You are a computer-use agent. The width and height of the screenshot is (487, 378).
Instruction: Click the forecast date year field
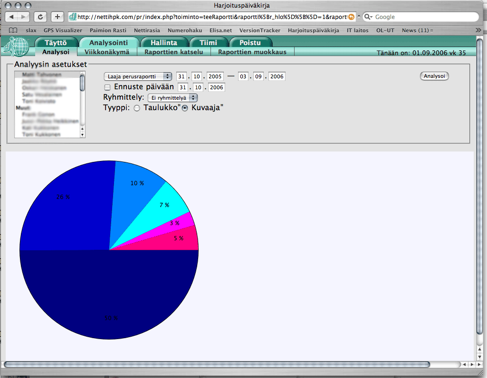click(217, 87)
